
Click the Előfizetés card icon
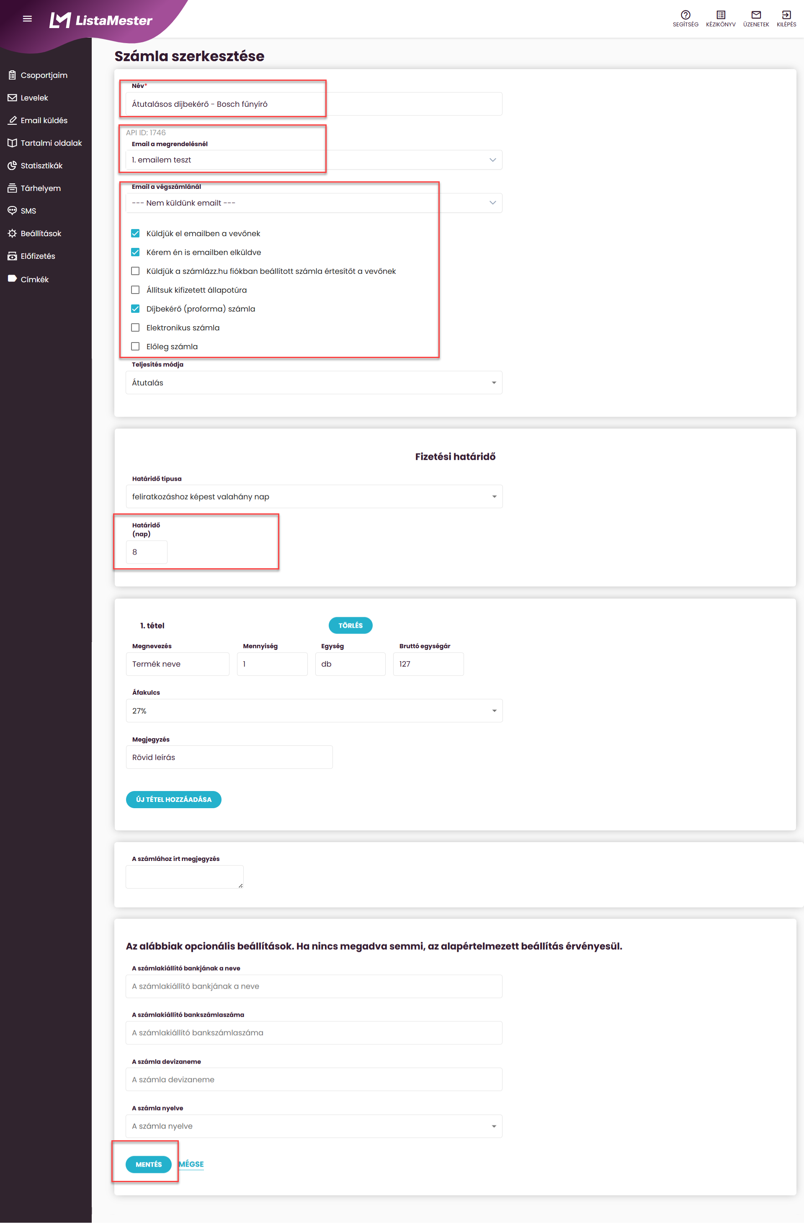tap(12, 256)
